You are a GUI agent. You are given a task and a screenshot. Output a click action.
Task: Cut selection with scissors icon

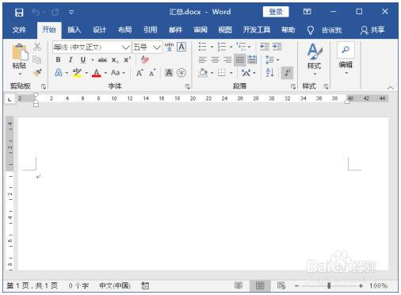pos(37,47)
